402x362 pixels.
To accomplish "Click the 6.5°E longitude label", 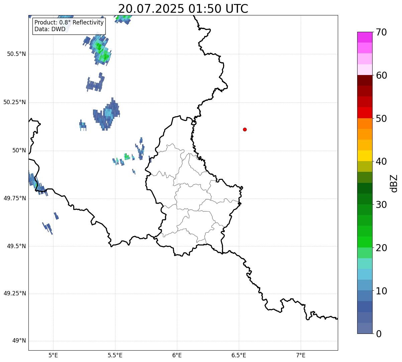I will pos(239,355).
